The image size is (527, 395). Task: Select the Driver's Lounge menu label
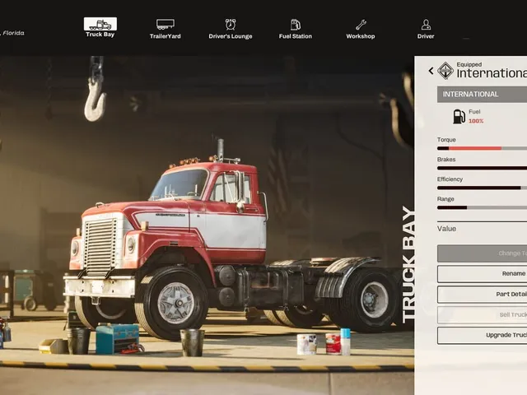(x=231, y=36)
